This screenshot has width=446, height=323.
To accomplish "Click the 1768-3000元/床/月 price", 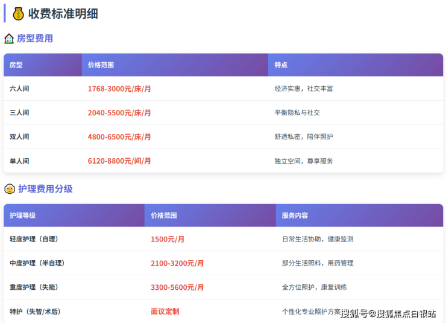I will tap(119, 89).
